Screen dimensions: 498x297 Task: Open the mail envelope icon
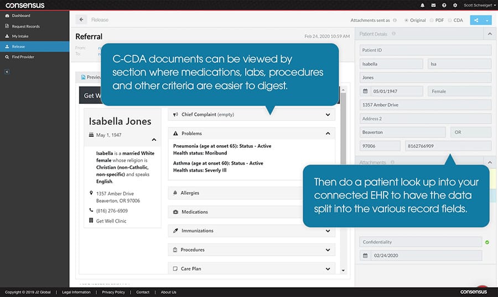click(x=433, y=5)
